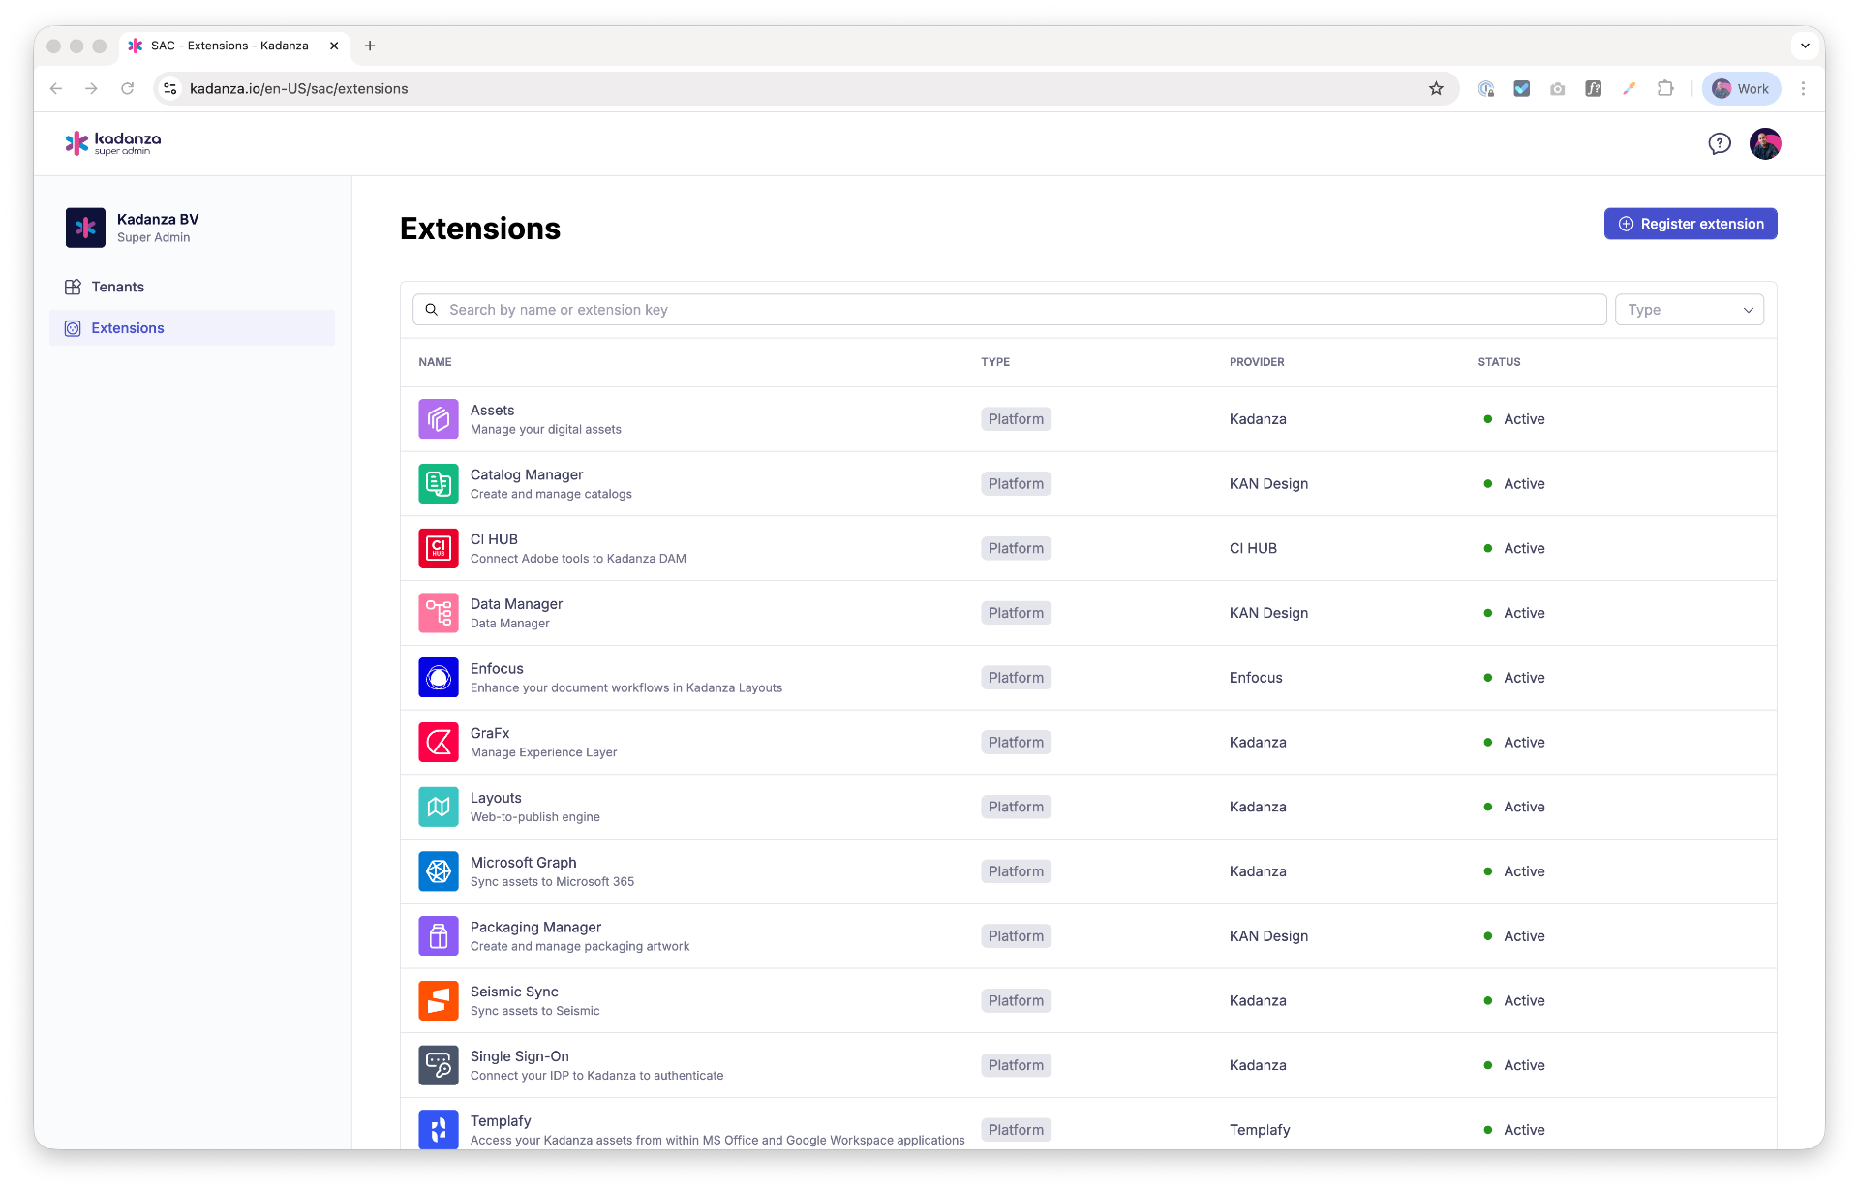Screen dimensions: 1859x1191
Task: Open the Seismic Sync name
Action: (x=514, y=992)
